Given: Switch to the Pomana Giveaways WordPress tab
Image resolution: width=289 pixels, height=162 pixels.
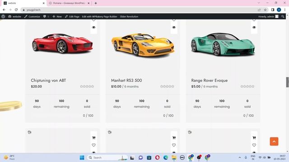Looking at the screenshot, I should [x=69, y=3].
